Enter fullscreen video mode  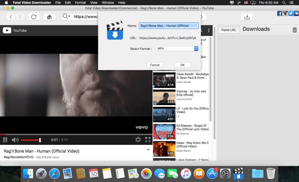click(x=148, y=140)
